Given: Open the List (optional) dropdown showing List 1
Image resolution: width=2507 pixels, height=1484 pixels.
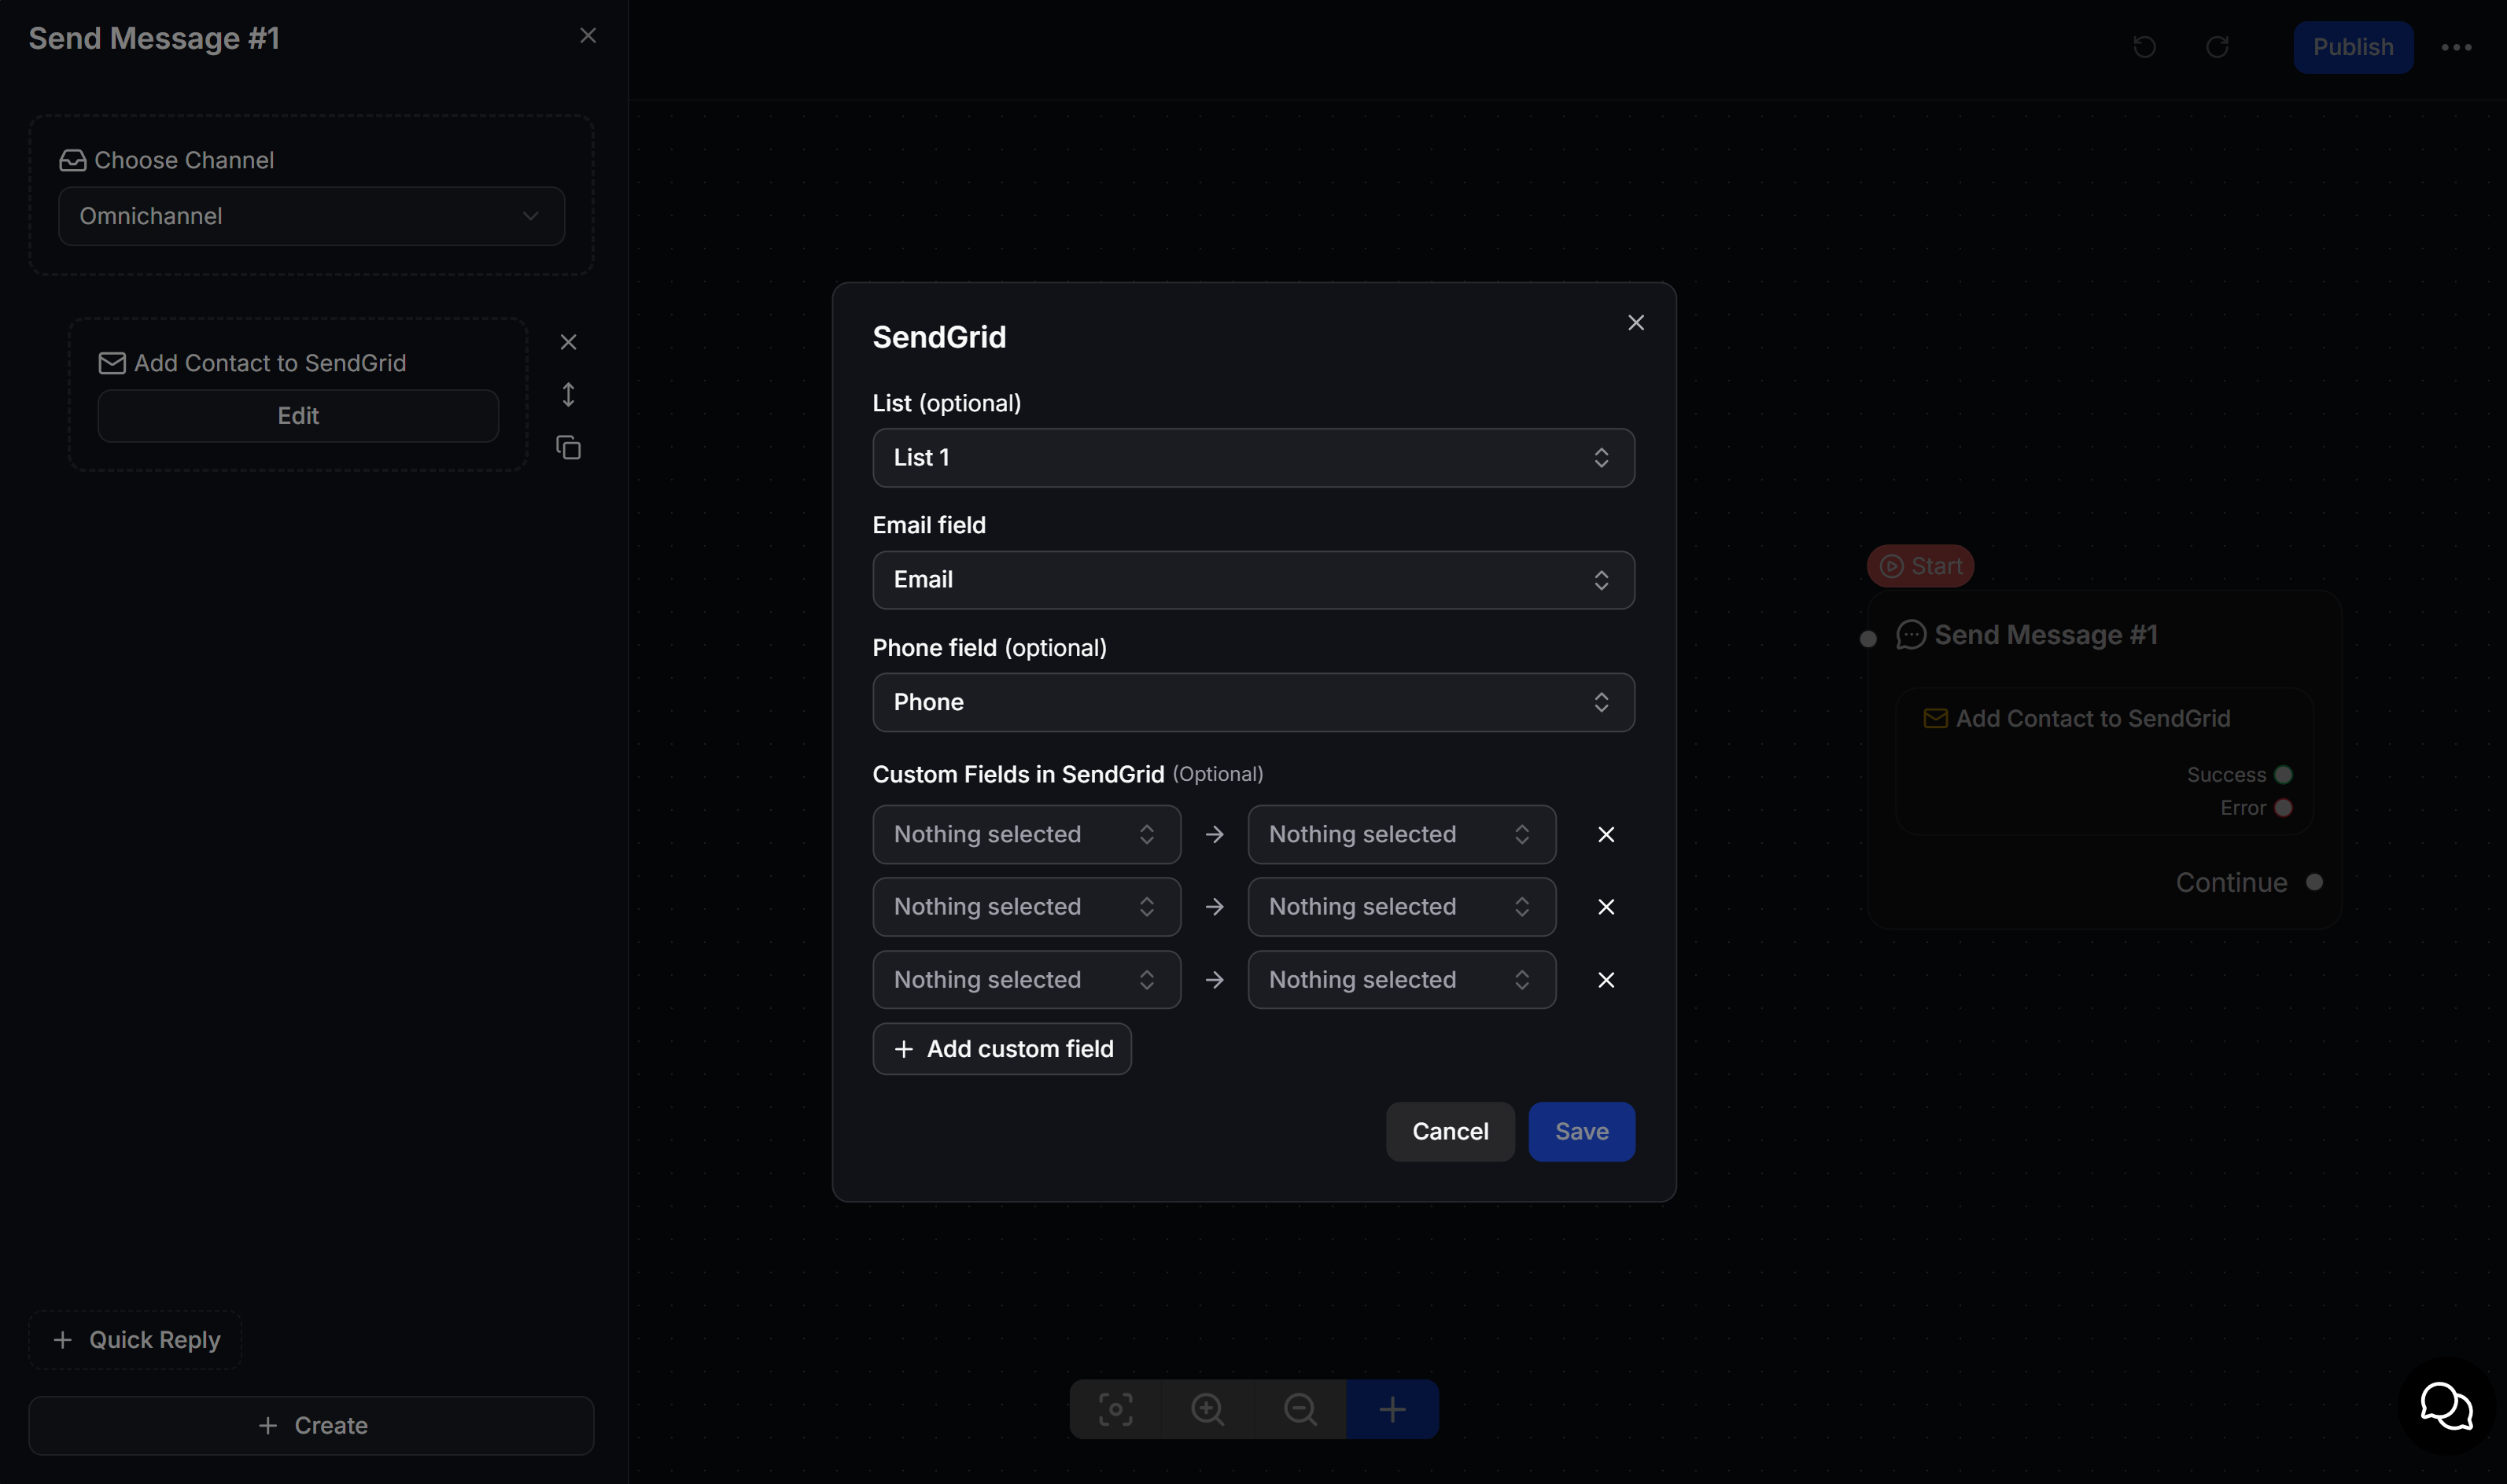Looking at the screenshot, I should 1253,458.
